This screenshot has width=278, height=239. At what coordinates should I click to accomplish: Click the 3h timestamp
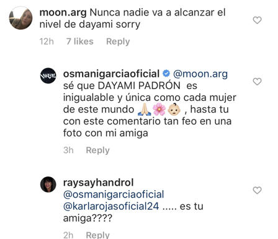pyautogui.click(x=68, y=150)
